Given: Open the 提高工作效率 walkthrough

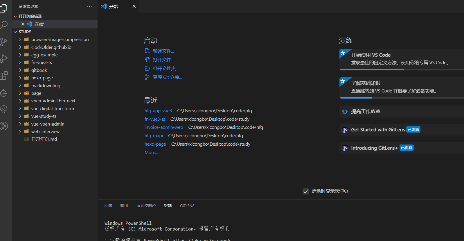Looking at the screenshot, I should point(402,112).
